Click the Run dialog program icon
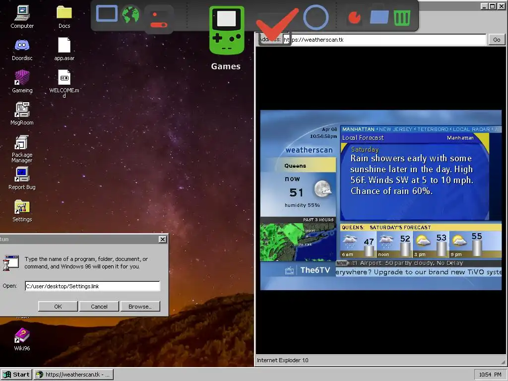The width and height of the screenshot is (508, 381). 11,263
